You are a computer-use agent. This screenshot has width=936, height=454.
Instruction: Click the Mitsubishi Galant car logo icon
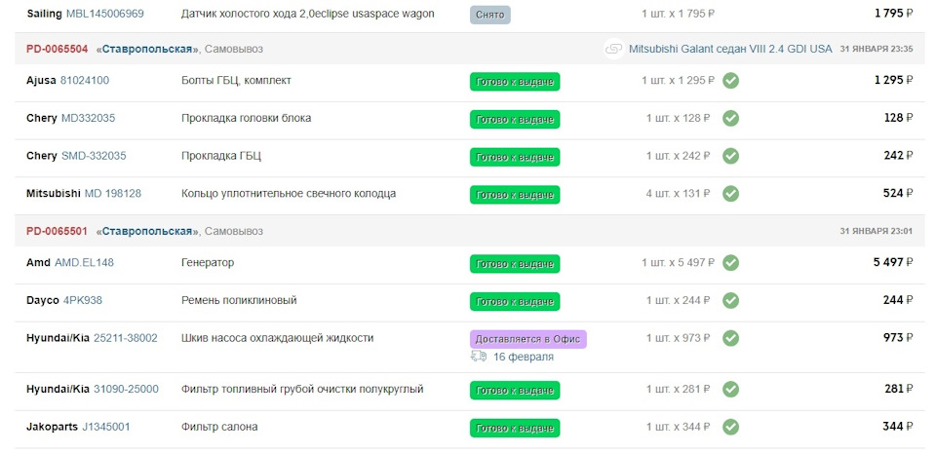pyautogui.click(x=613, y=49)
